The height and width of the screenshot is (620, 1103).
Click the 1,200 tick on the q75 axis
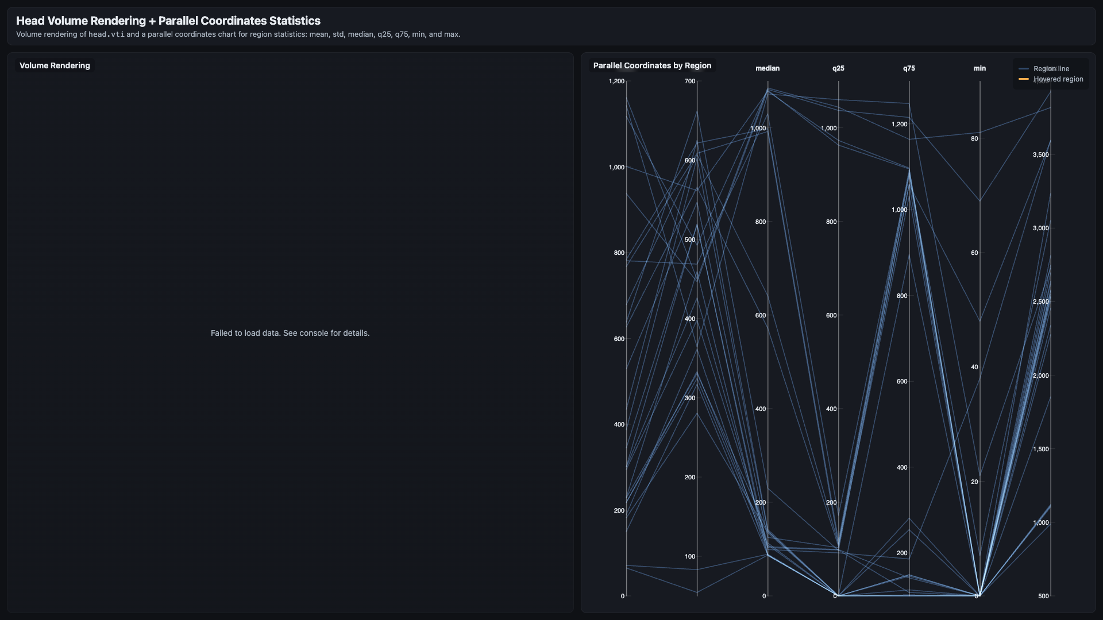[x=900, y=124]
